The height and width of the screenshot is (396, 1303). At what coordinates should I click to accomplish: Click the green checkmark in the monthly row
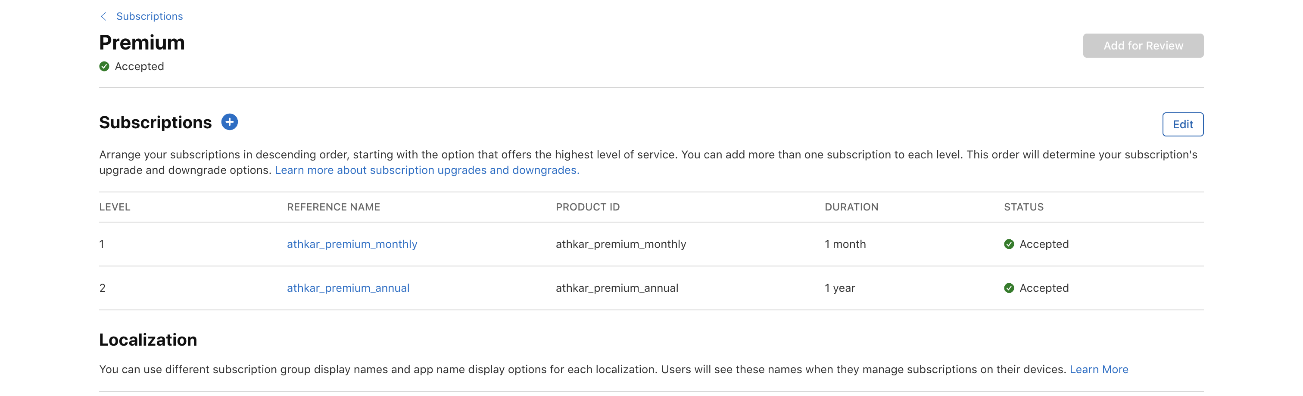coord(1009,244)
